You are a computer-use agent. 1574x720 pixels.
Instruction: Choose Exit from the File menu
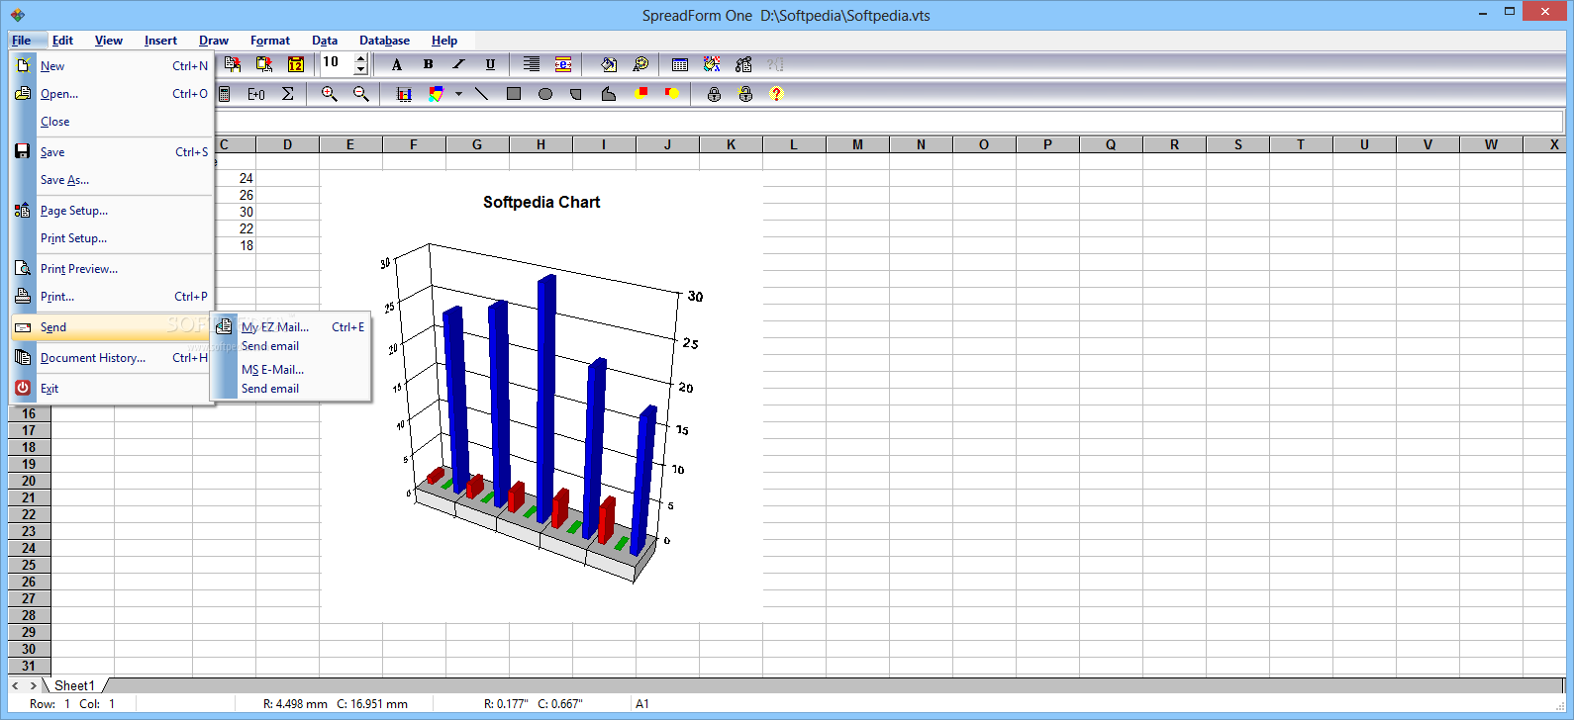(x=112, y=389)
